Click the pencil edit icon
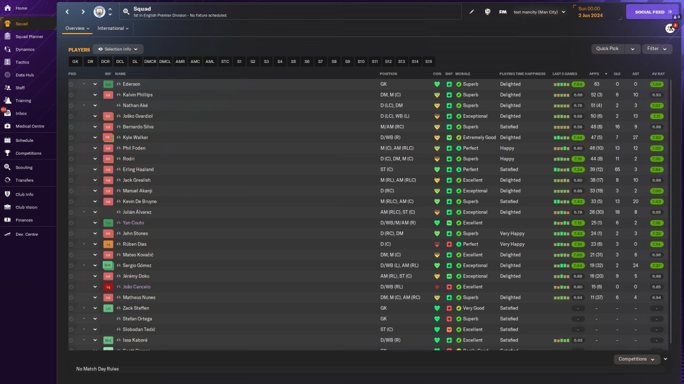 472,12
